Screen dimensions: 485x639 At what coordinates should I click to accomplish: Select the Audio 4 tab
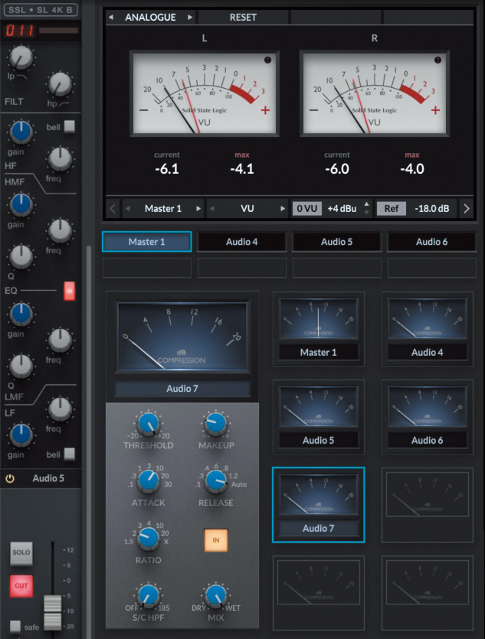click(242, 242)
